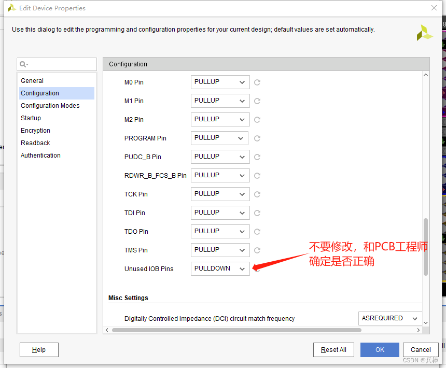Open the PROGRAM Pin dropdown

[x=219, y=138]
